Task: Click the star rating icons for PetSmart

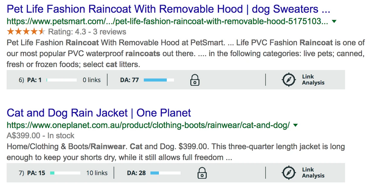Action: pos(26,31)
